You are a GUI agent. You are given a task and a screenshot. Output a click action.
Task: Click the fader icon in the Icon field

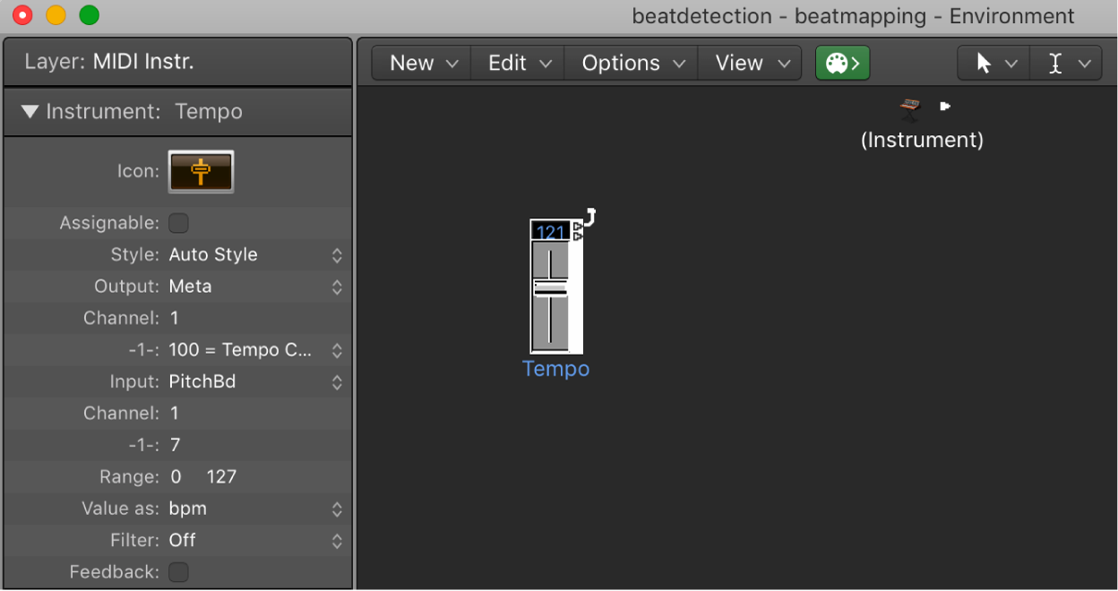coord(201,171)
